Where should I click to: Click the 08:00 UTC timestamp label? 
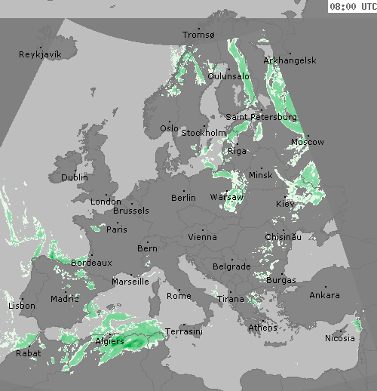click(x=353, y=6)
